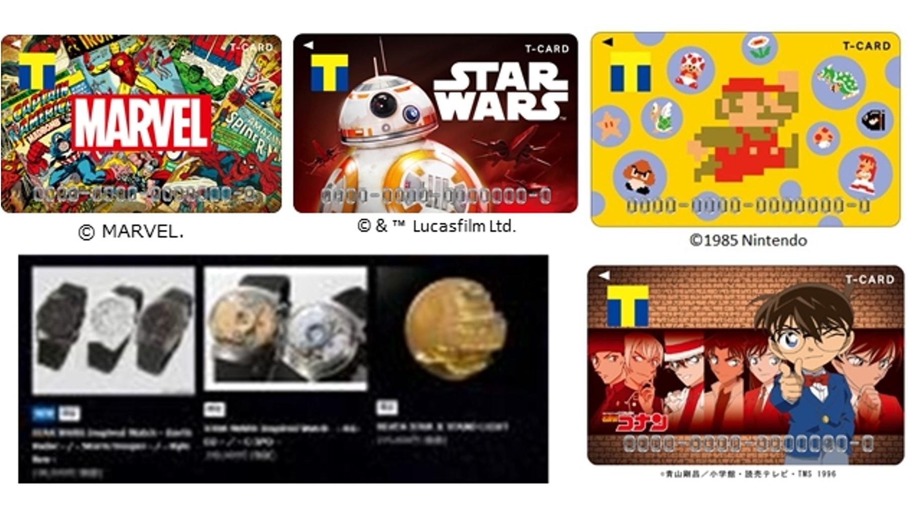
Task: Click the Fire Flower icon on Mario card
Action: pos(760,47)
